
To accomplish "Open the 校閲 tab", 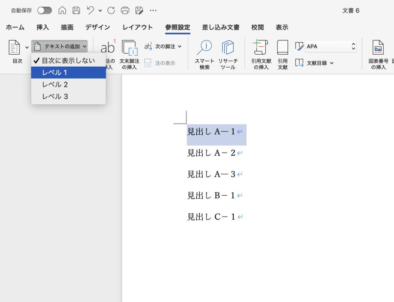I will tap(257, 27).
